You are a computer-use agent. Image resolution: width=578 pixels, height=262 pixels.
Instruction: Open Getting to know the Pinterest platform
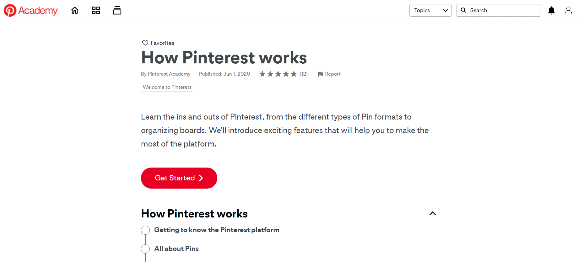point(217,230)
